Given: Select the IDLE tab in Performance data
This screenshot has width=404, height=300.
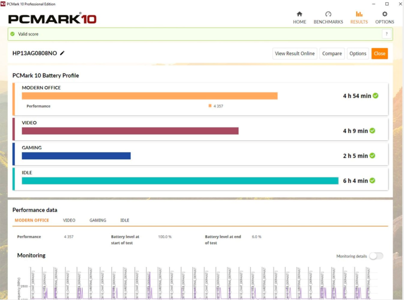Looking at the screenshot, I should (x=124, y=220).
